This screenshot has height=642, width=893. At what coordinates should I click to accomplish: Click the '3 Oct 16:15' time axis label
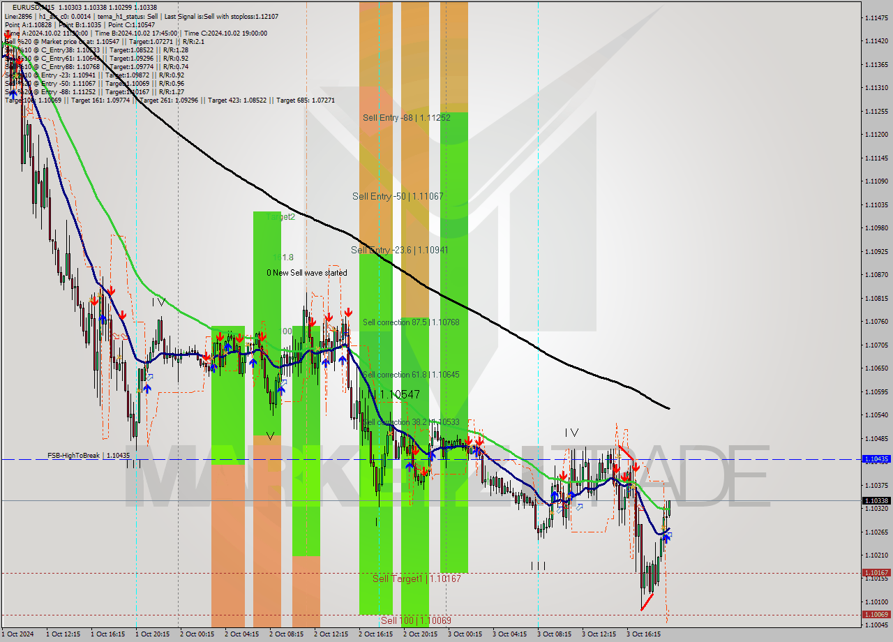[643, 634]
